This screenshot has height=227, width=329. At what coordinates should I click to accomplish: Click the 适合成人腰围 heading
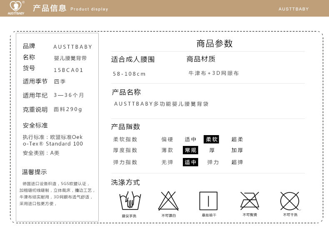coord(133,59)
